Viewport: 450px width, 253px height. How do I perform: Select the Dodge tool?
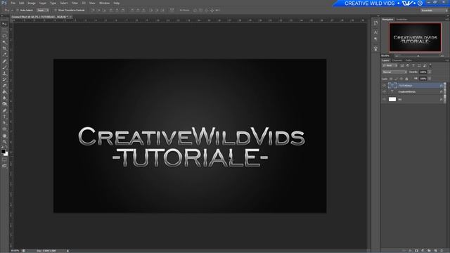tap(4, 104)
